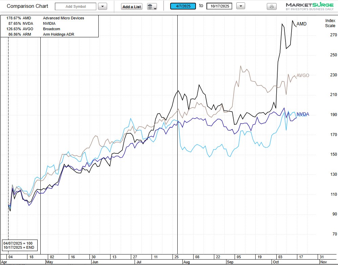Screen dimensions: 338x265
Task: Click the Sep month label
Action: click(230, 262)
